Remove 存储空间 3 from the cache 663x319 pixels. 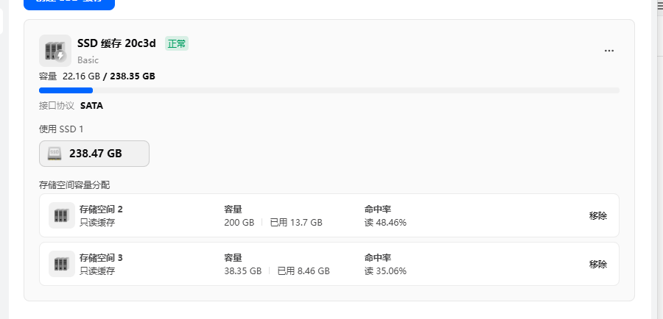coord(598,265)
